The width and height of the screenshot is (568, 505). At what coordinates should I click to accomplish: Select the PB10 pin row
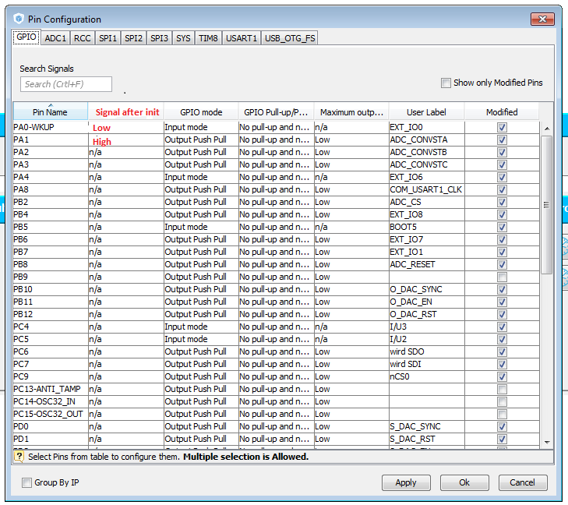pyautogui.click(x=276, y=289)
